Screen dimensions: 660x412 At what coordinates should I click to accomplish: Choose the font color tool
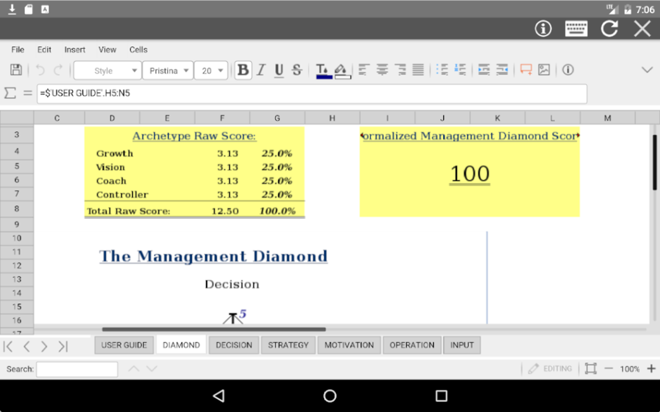point(323,71)
